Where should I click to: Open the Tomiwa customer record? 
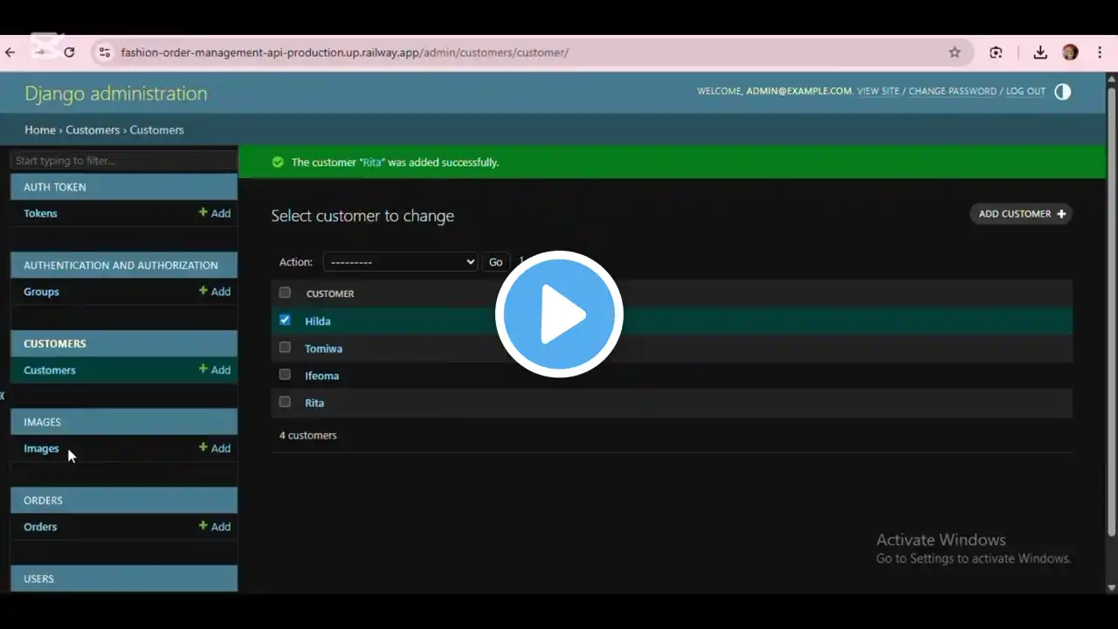coord(323,349)
